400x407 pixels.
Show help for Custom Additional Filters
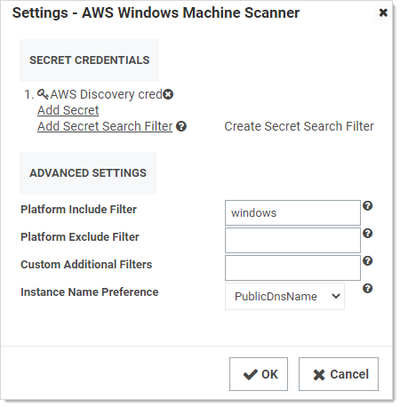(368, 260)
